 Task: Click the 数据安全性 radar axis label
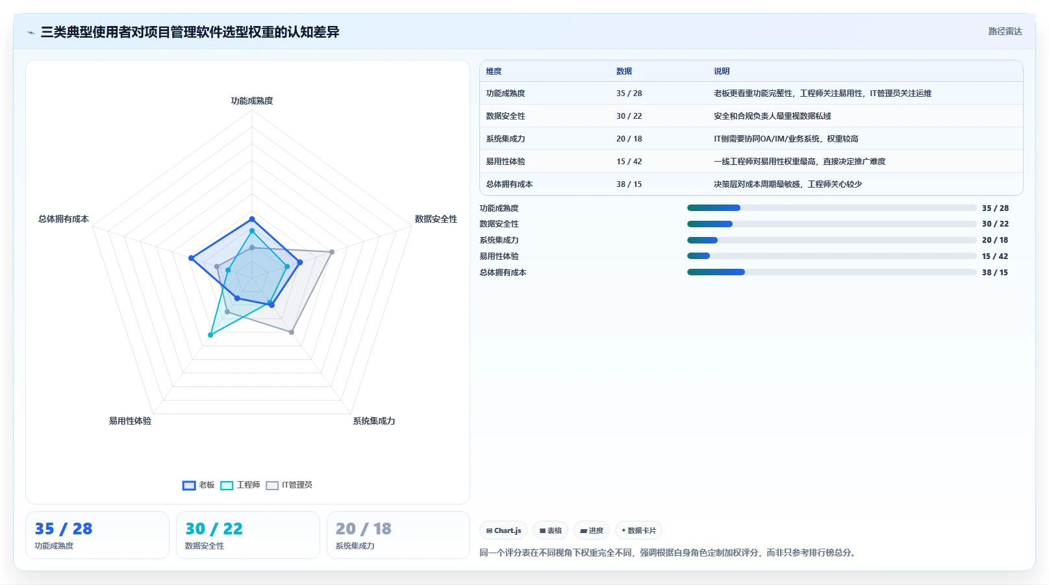pyautogui.click(x=436, y=219)
